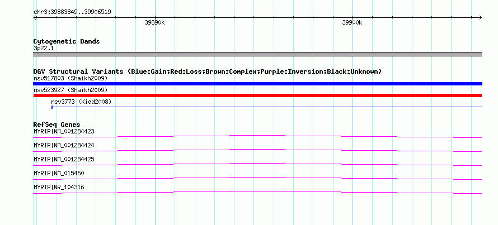Select the 3p22.1 band label

[x=44, y=49]
